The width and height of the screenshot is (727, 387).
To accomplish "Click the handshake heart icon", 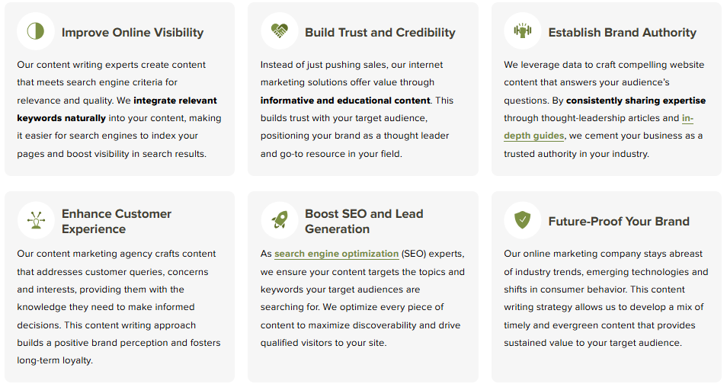I will point(279,31).
